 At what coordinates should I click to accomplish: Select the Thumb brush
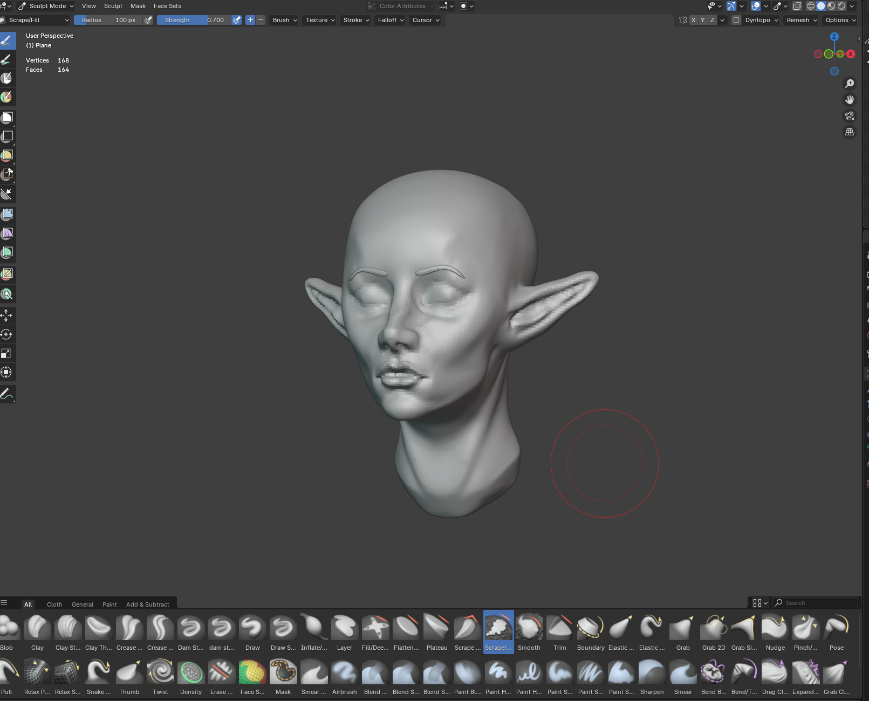click(129, 676)
